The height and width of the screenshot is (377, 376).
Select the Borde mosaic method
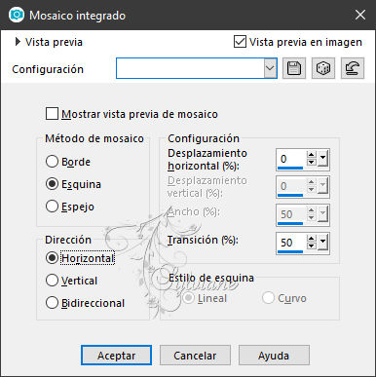coord(52,162)
